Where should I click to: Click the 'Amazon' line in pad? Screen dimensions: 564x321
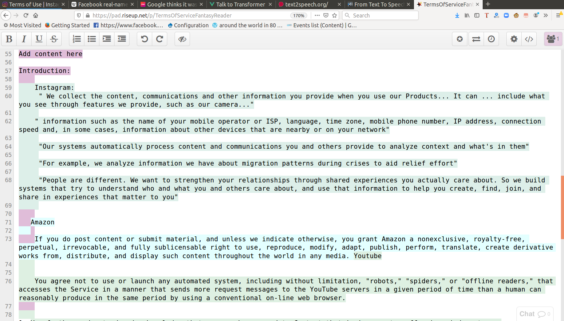[43, 222]
